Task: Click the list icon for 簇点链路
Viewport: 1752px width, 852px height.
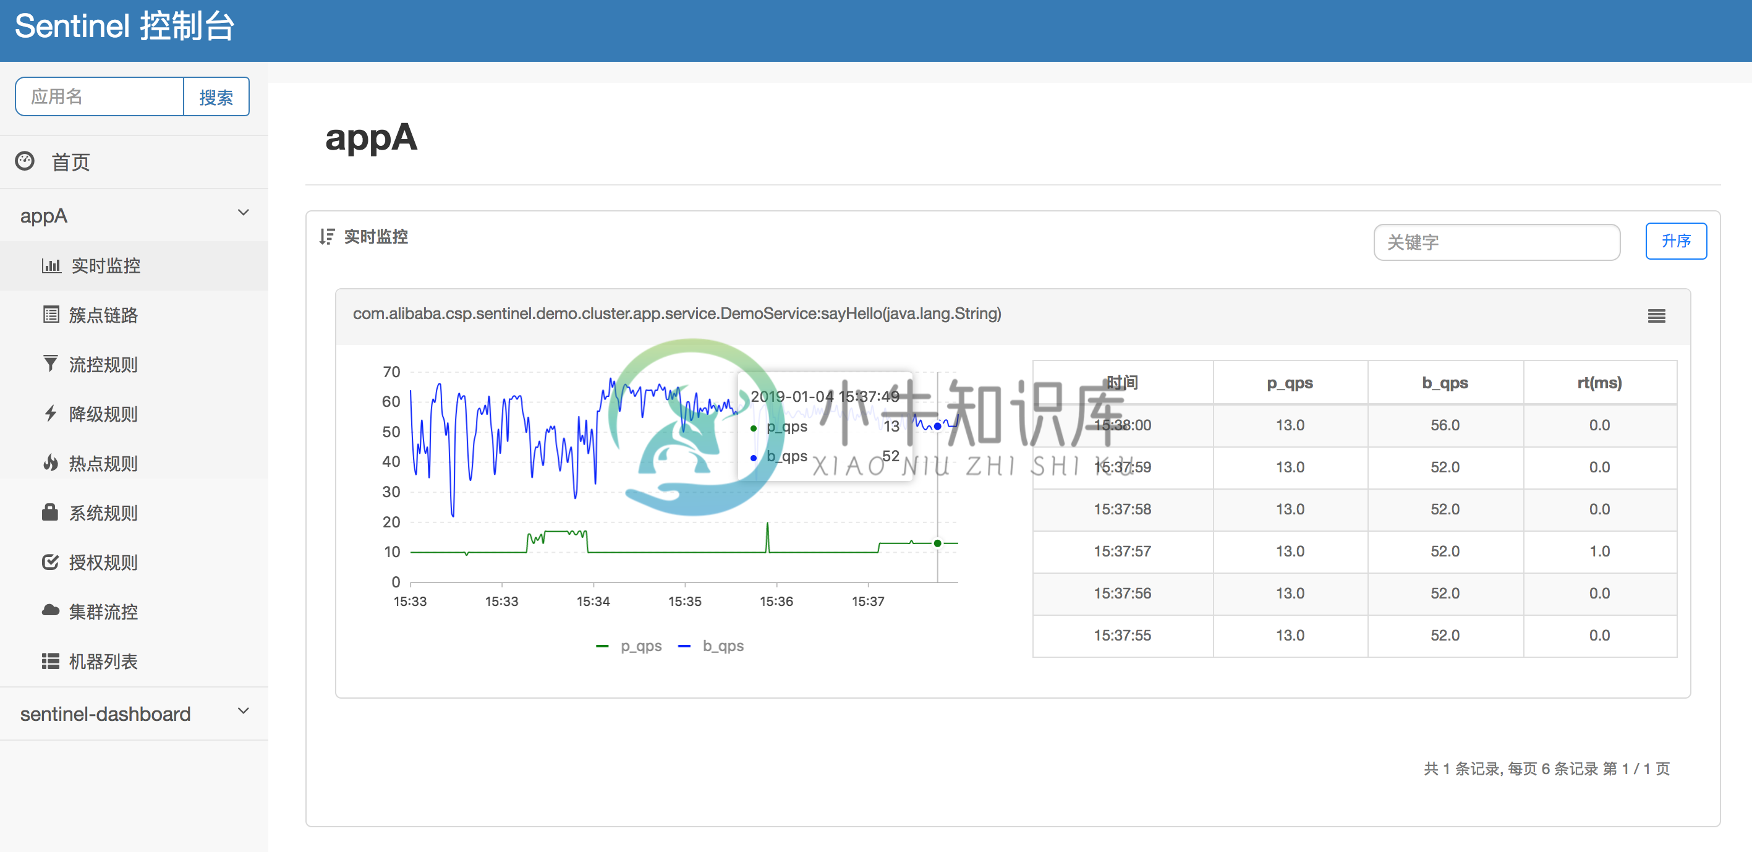Action: [51, 315]
